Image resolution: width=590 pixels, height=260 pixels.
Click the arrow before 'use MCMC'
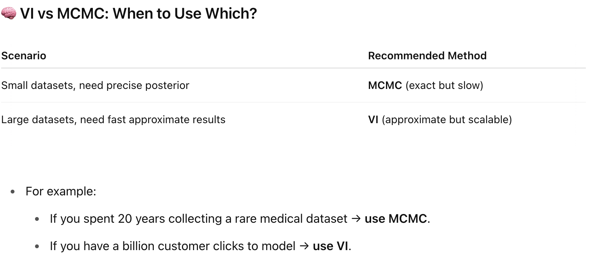pyautogui.click(x=356, y=219)
